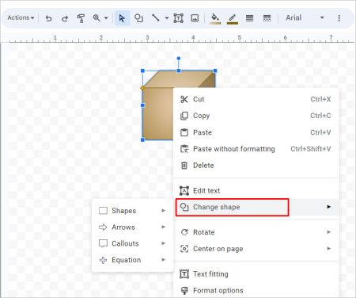This screenshot has height=298, width=356.
Task: Click the Insert image icon
Action: 195,18
